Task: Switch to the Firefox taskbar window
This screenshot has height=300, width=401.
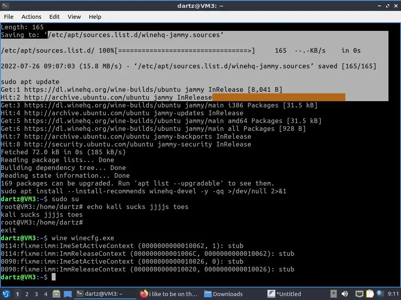Action: point(169,294)
